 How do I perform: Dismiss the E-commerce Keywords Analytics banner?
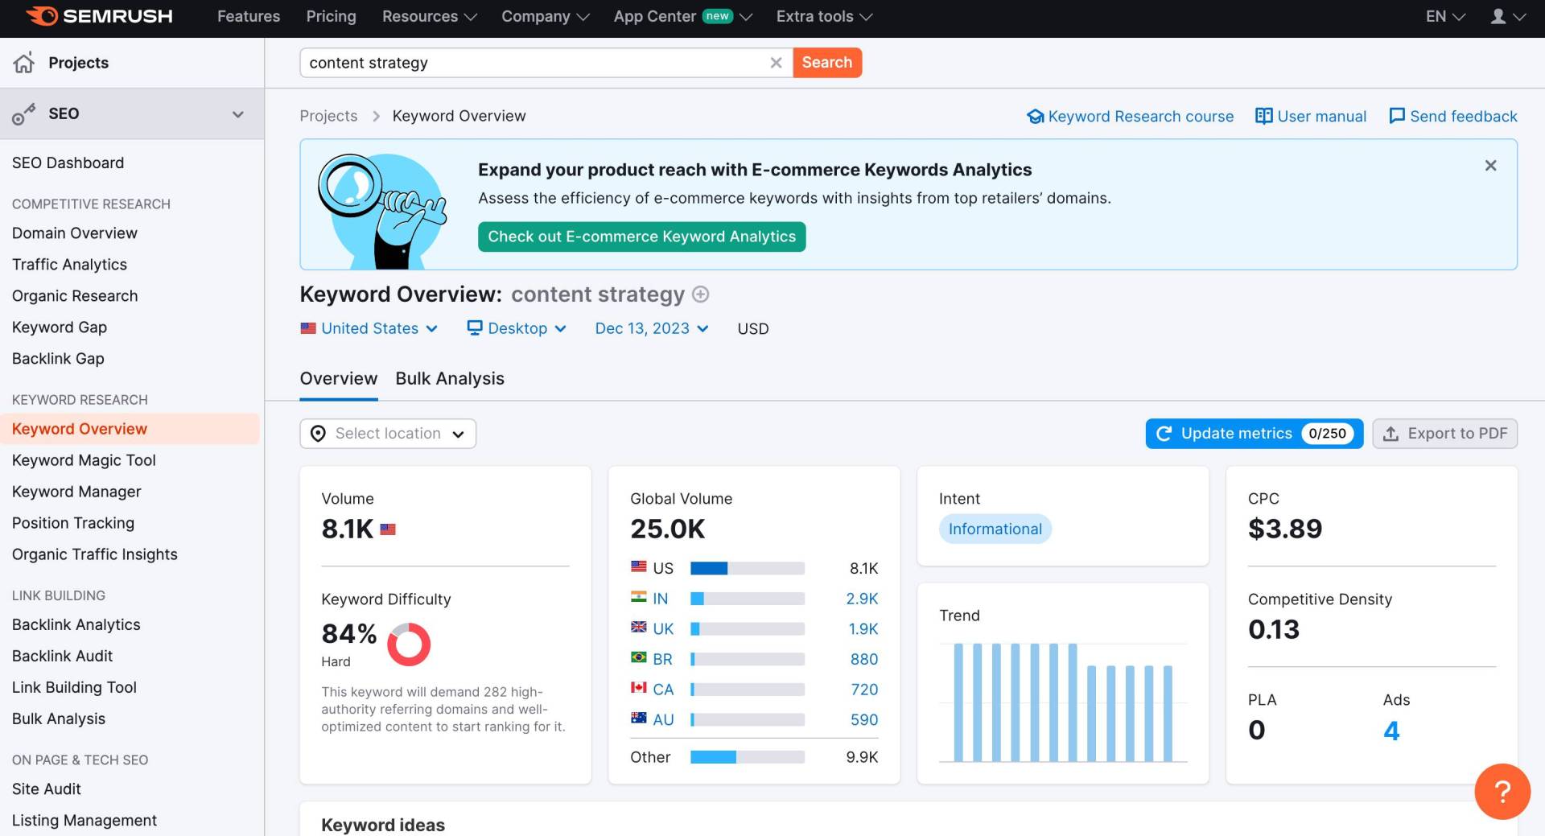pos(1490,165)
